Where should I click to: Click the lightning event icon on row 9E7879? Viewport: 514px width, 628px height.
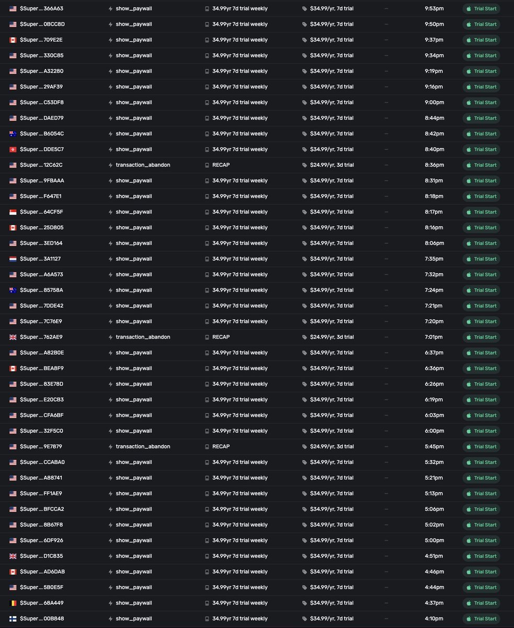110,446
